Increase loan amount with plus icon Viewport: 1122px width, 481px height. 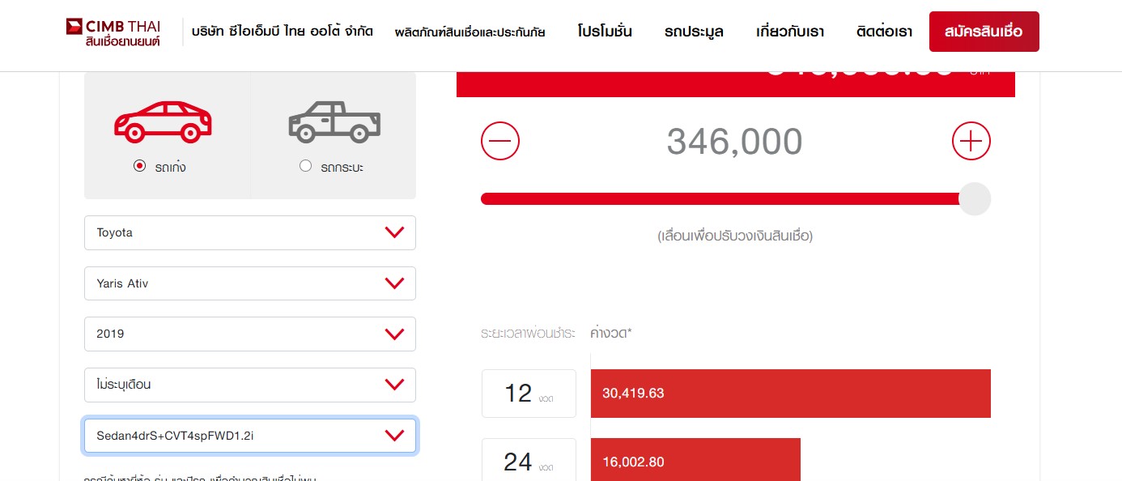click(x=971, y=142)
